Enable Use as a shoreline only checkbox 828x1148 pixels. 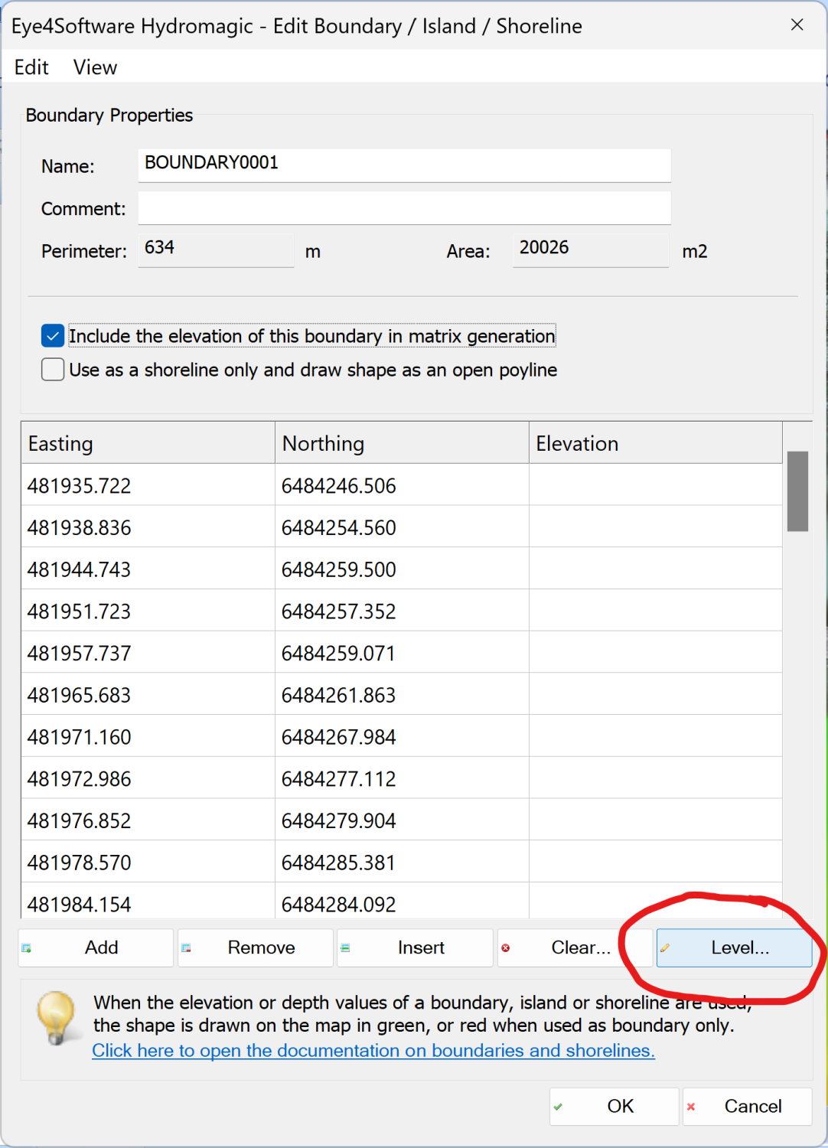[53, 370]
